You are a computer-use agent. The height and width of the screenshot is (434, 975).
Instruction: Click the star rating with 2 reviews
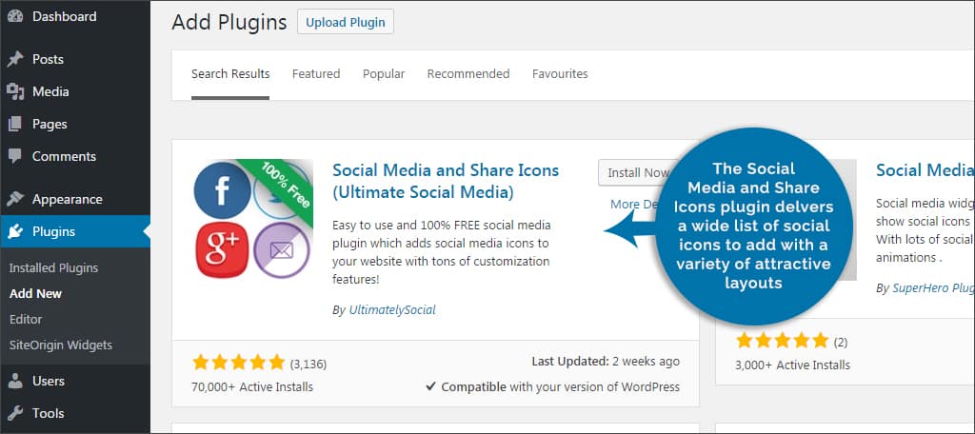tap(783, 340)
